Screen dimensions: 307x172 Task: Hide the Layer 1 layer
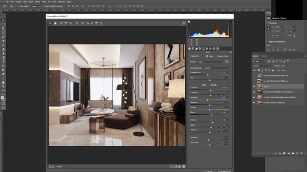click(254, 86)
